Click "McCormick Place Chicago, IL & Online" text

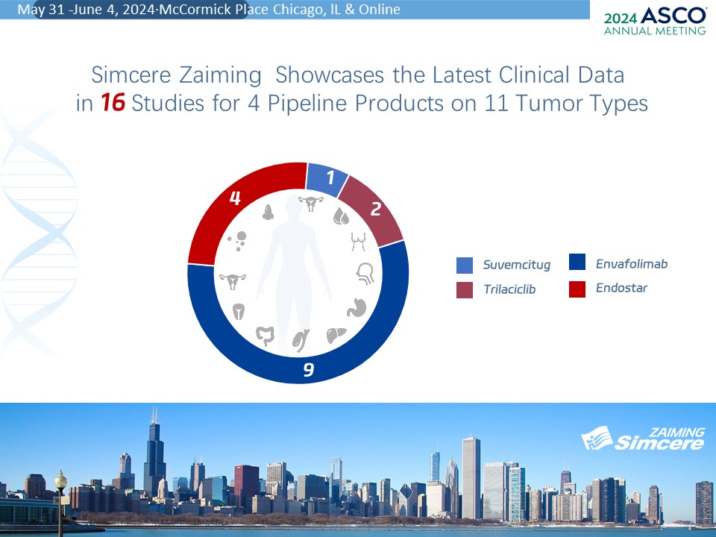pos(280,10)
